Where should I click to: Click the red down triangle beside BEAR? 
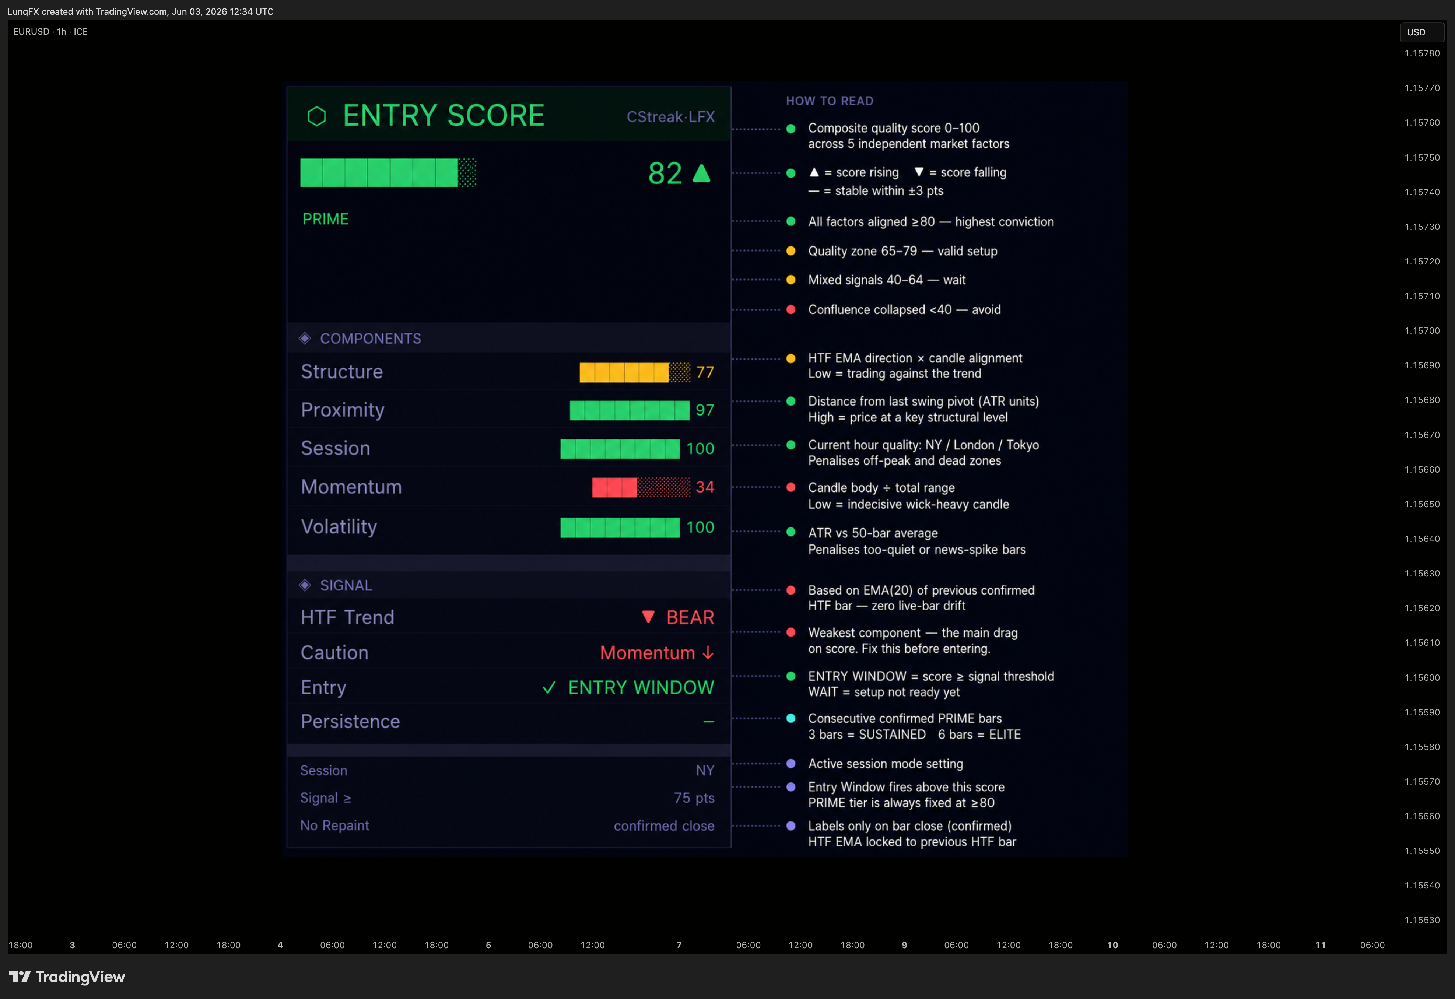click(648, 617)
